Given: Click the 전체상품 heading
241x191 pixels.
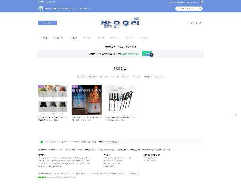Looking at the screenshot, I should [x=120, y=69].
